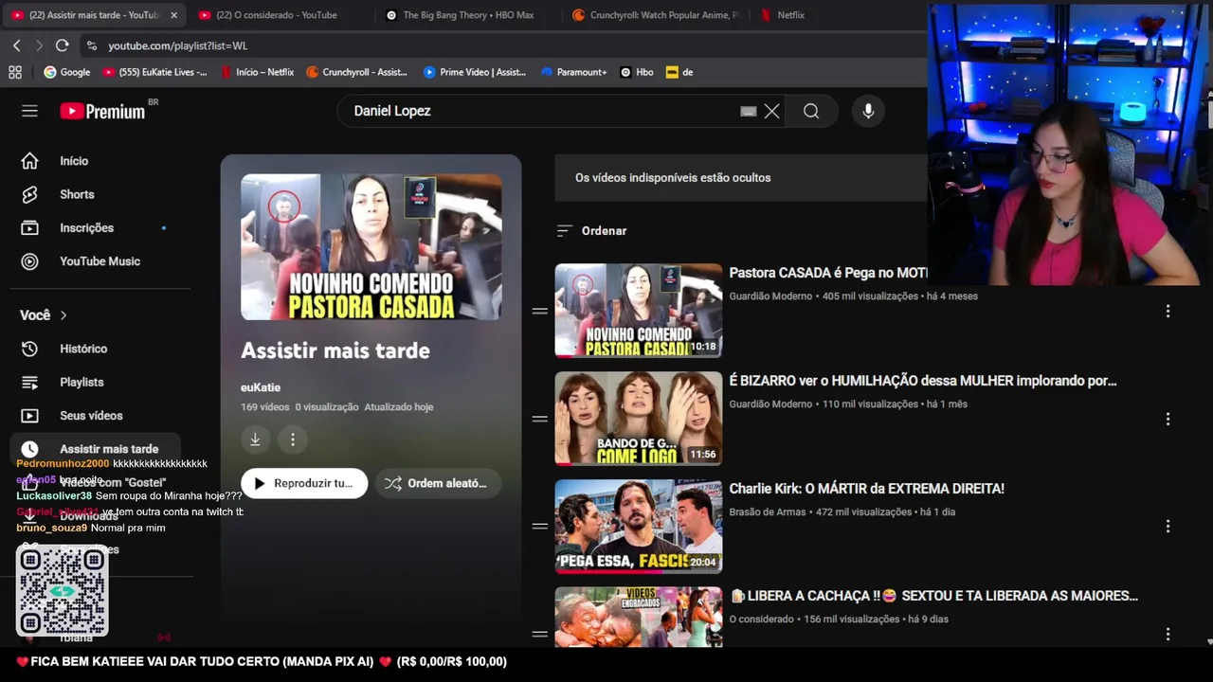
Task: Open more options for the LIBERA A CACHAÇA video
Action: [x=1168, y=634]
